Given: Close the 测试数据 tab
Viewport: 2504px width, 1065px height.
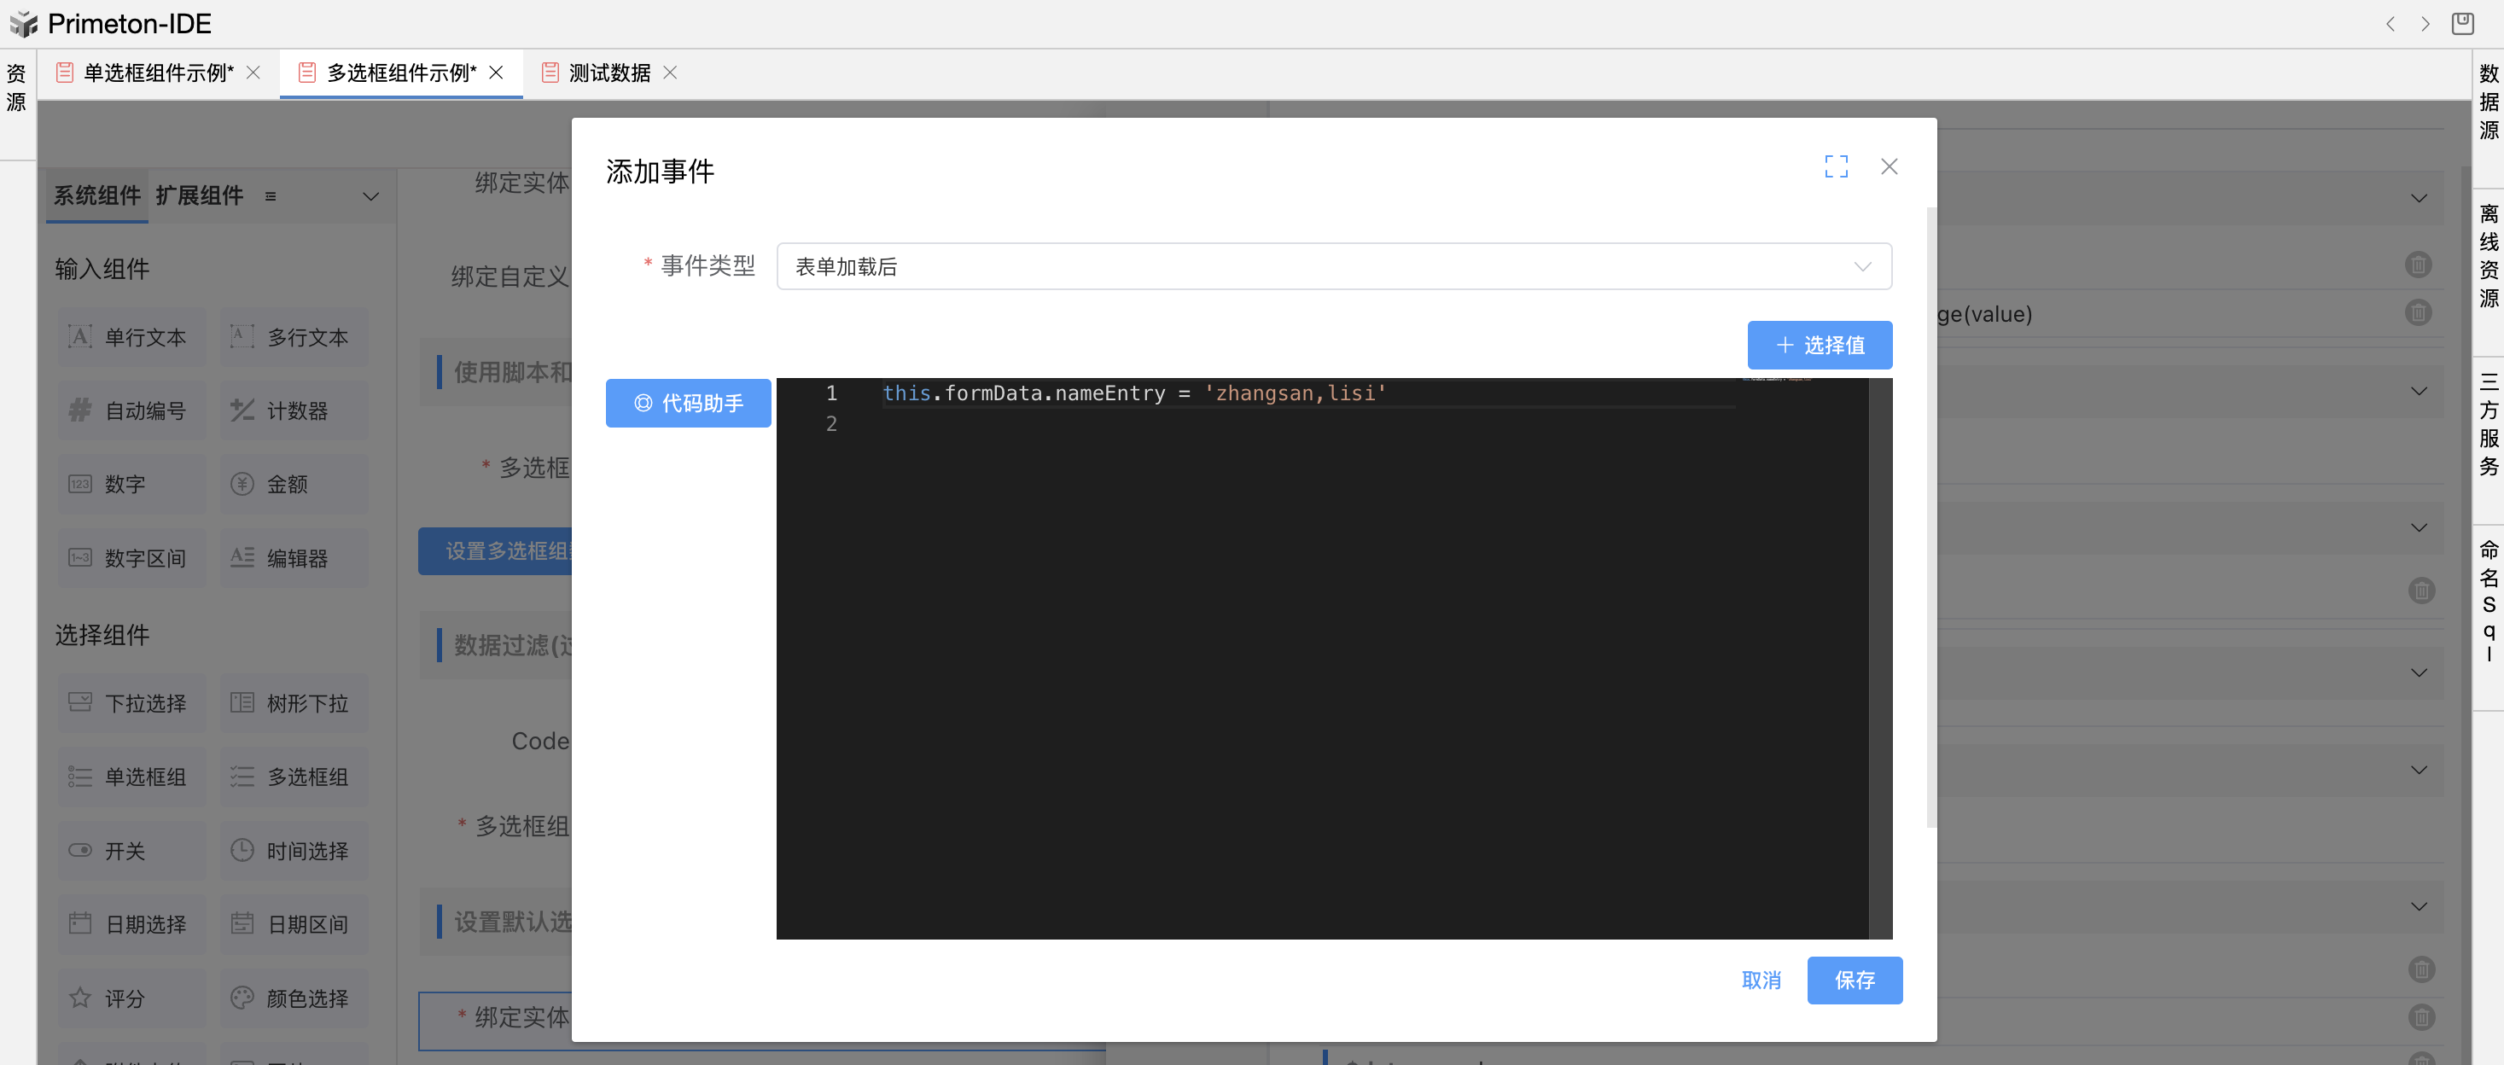Looking at the screenshot, I should 670,73.
